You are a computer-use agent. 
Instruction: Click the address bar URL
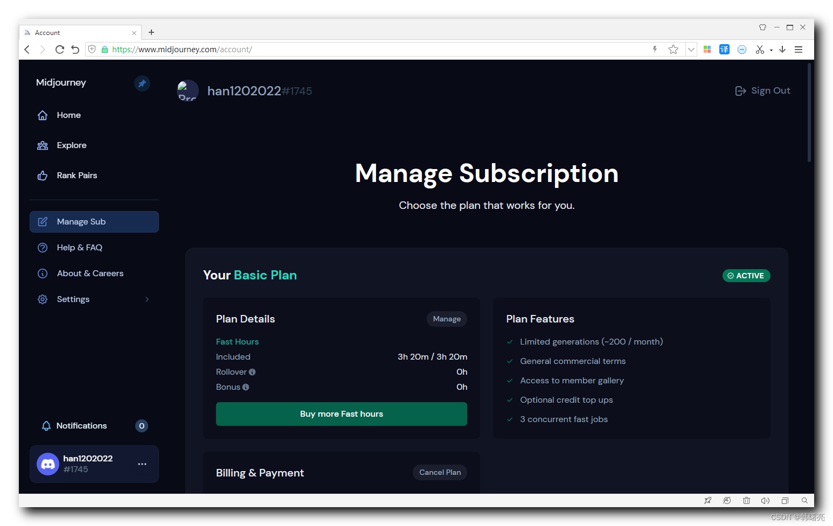tap(182, 50)
